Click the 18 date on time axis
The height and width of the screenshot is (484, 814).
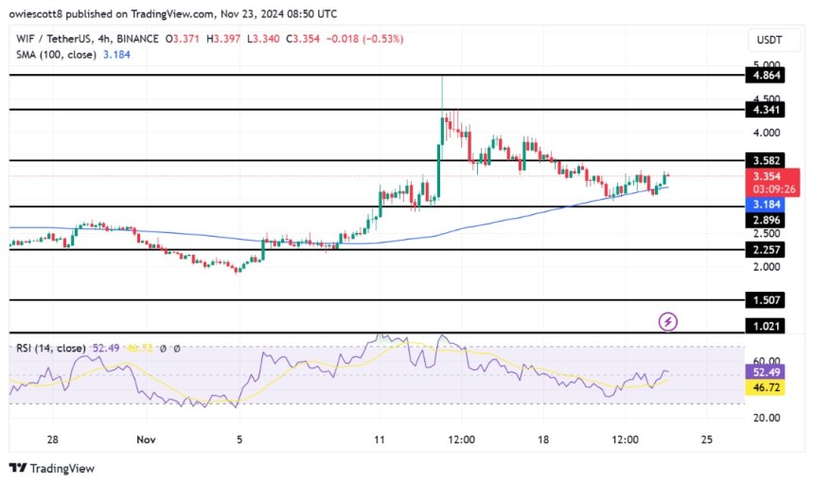543,440
